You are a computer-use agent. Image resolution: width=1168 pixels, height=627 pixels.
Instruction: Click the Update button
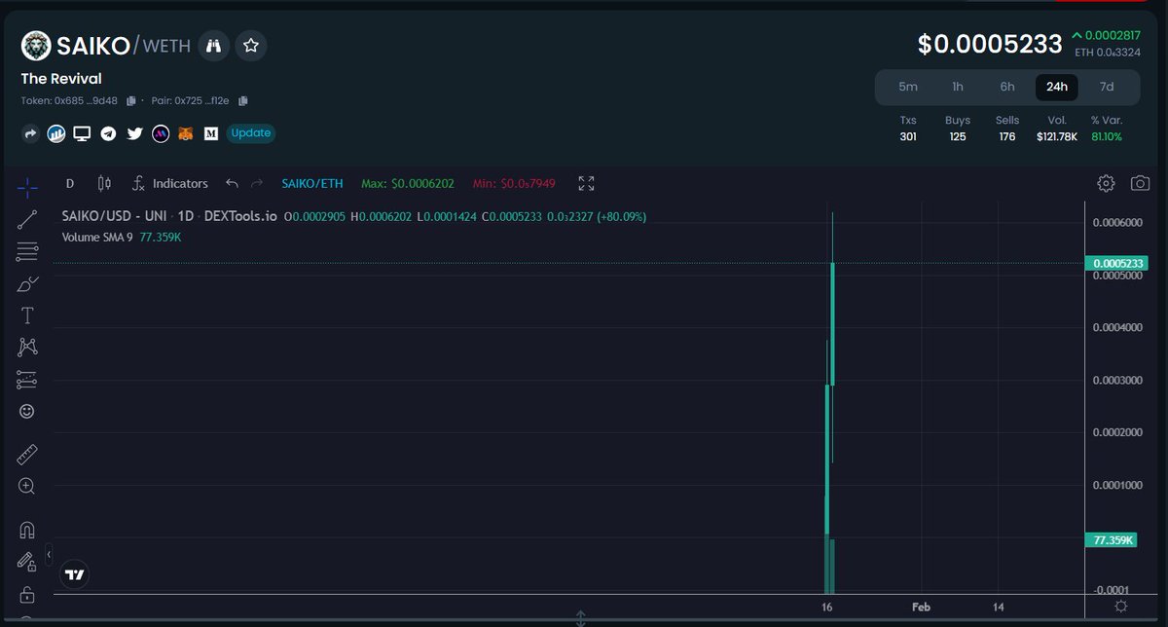251,133
